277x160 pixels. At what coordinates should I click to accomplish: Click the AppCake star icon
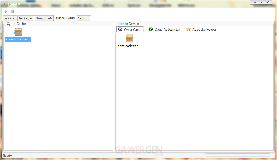click(x=188, y=29)
